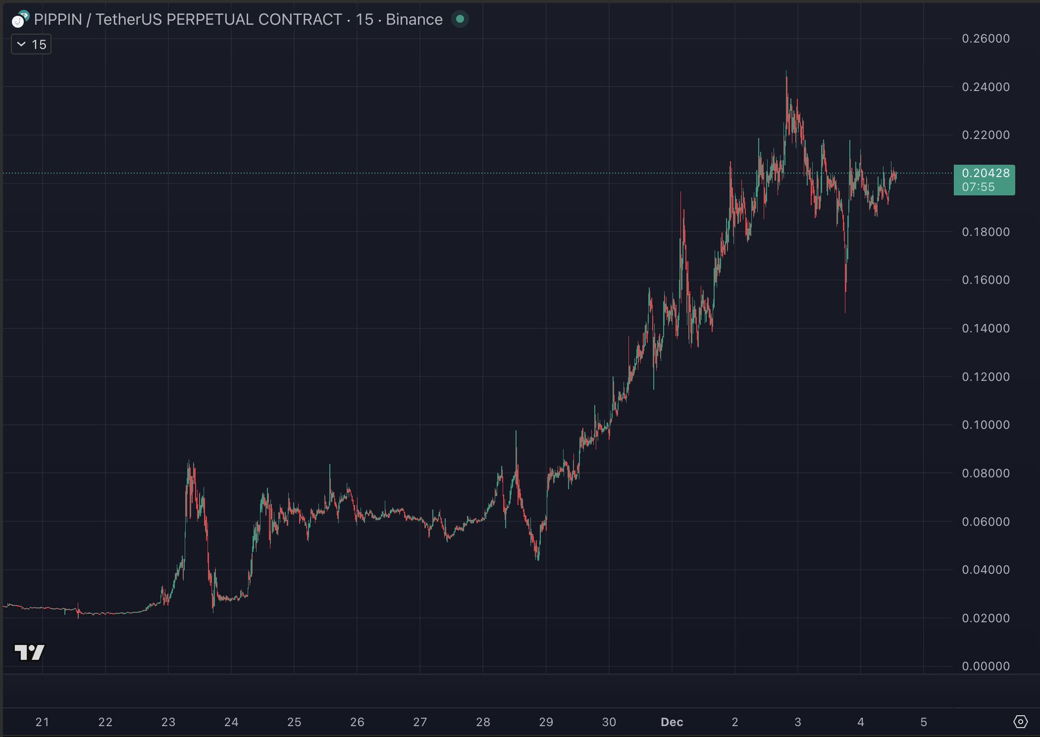This screenshot has width=1040, height=737.
Task: Click the 0.26000 price axis label
Action: click(x=985, y=39)
